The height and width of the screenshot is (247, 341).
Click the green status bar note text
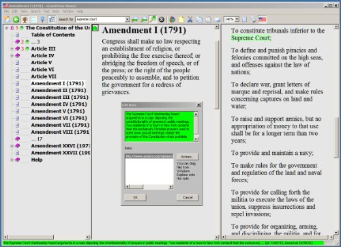(164, 243)
